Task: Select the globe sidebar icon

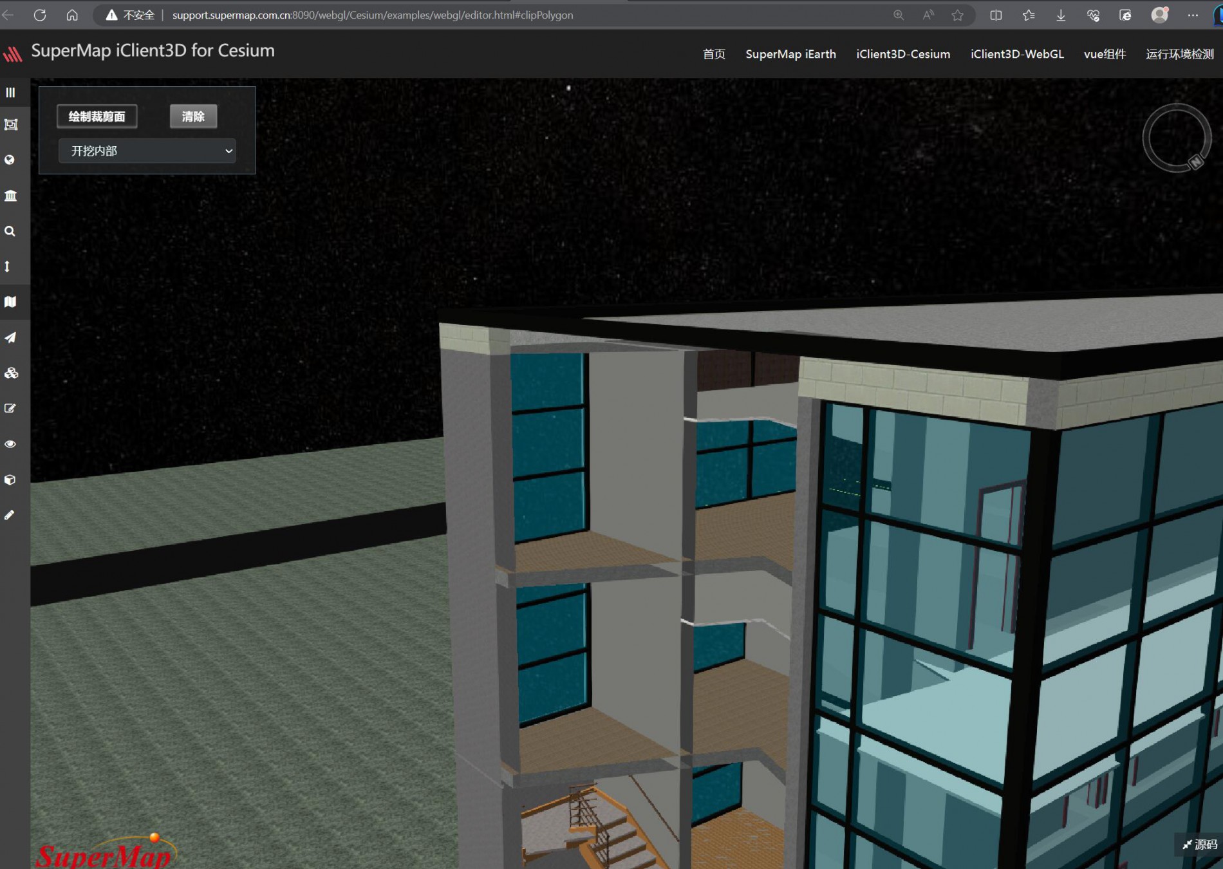Action: pyautogui.click(x=10, y=160)
